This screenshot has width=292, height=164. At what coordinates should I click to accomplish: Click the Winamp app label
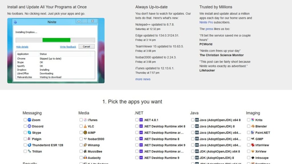click(x=94, y=145)
